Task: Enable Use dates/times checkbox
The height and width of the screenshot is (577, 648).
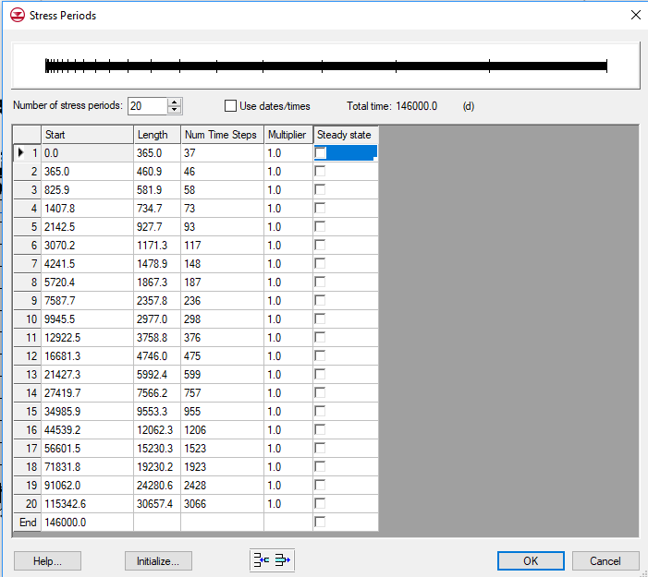Action: click(x=230, y=106)
